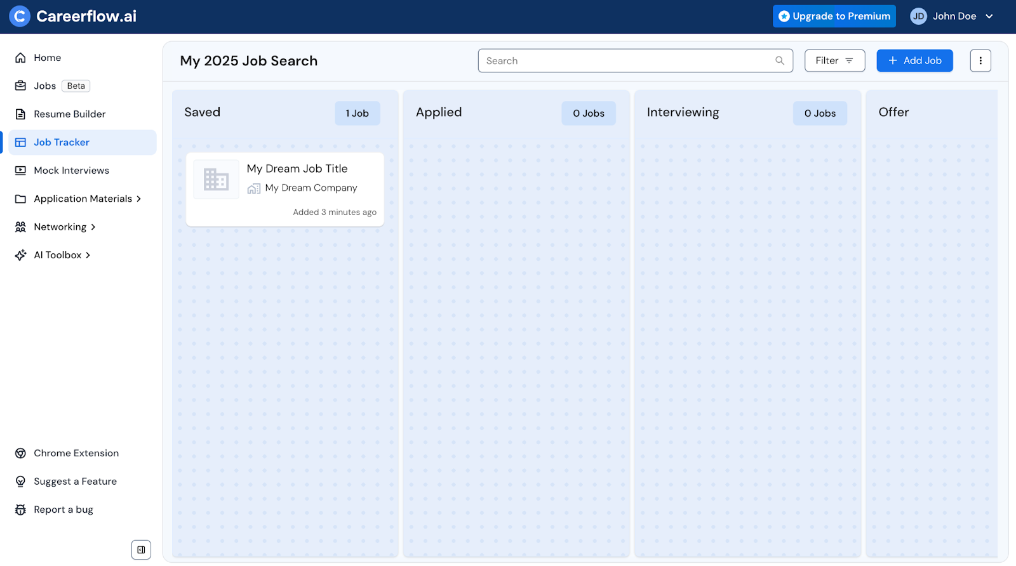The height and width of the screenshot is (566, 1016).
Task: Expand the AI Toolbox submenu
Action: [x=88, y=255]
